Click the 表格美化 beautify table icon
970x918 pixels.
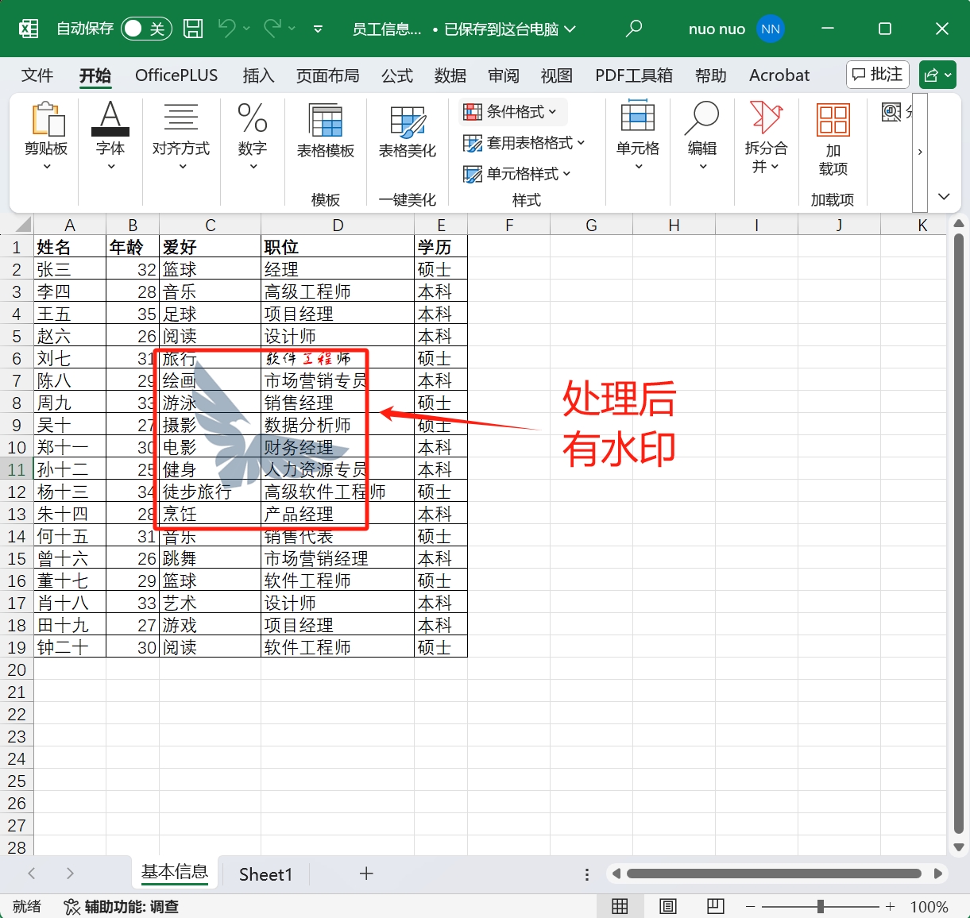pos(408,131)
